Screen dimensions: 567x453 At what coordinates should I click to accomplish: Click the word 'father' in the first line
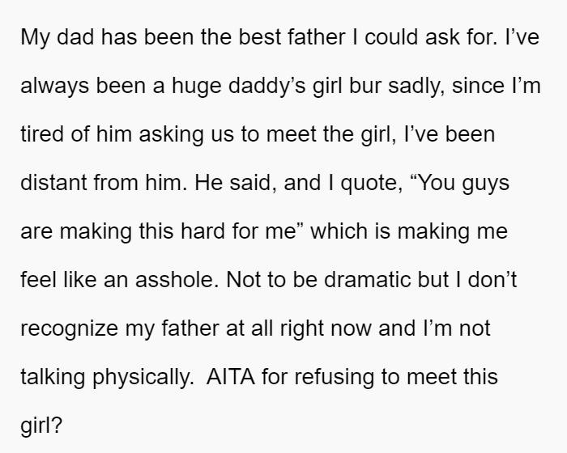pyautogui.click(x=317, y=37)
